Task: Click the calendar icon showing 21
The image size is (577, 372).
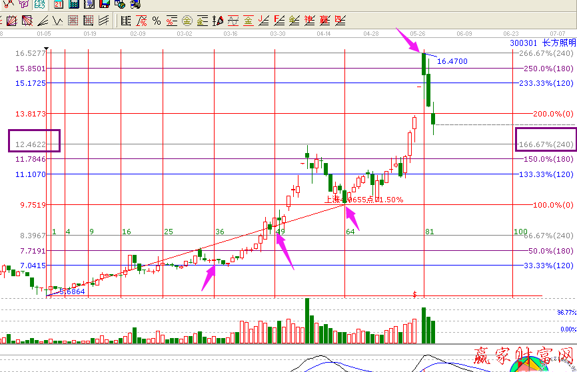Action: [58, 4]
